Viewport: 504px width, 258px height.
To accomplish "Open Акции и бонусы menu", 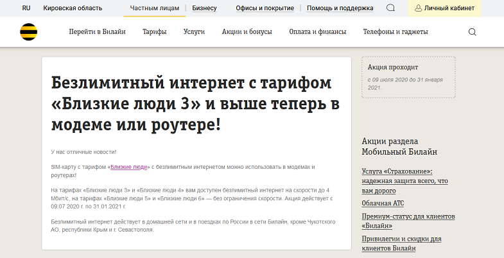I will point(247,32).
